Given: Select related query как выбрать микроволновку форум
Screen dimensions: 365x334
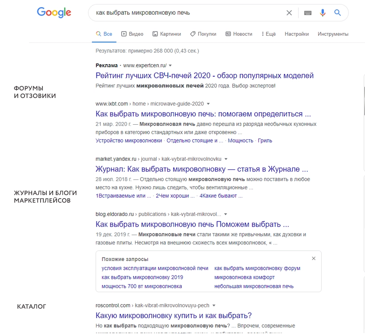Looking at the screenshot, I should [257, 268].
